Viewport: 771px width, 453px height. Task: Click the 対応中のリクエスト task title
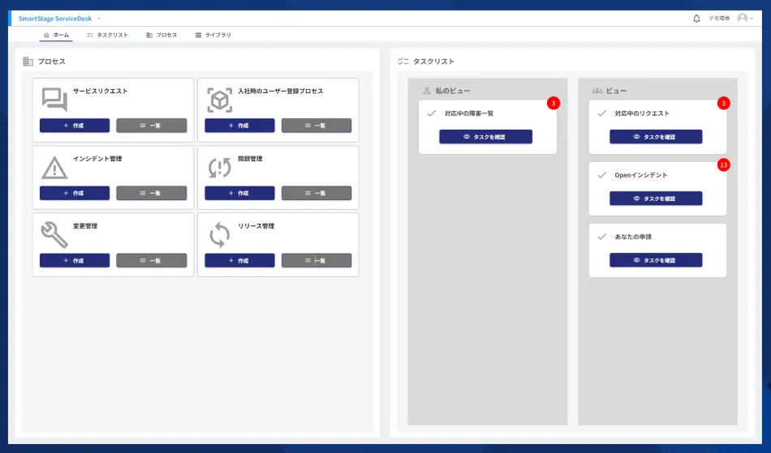tap(642, 113)
